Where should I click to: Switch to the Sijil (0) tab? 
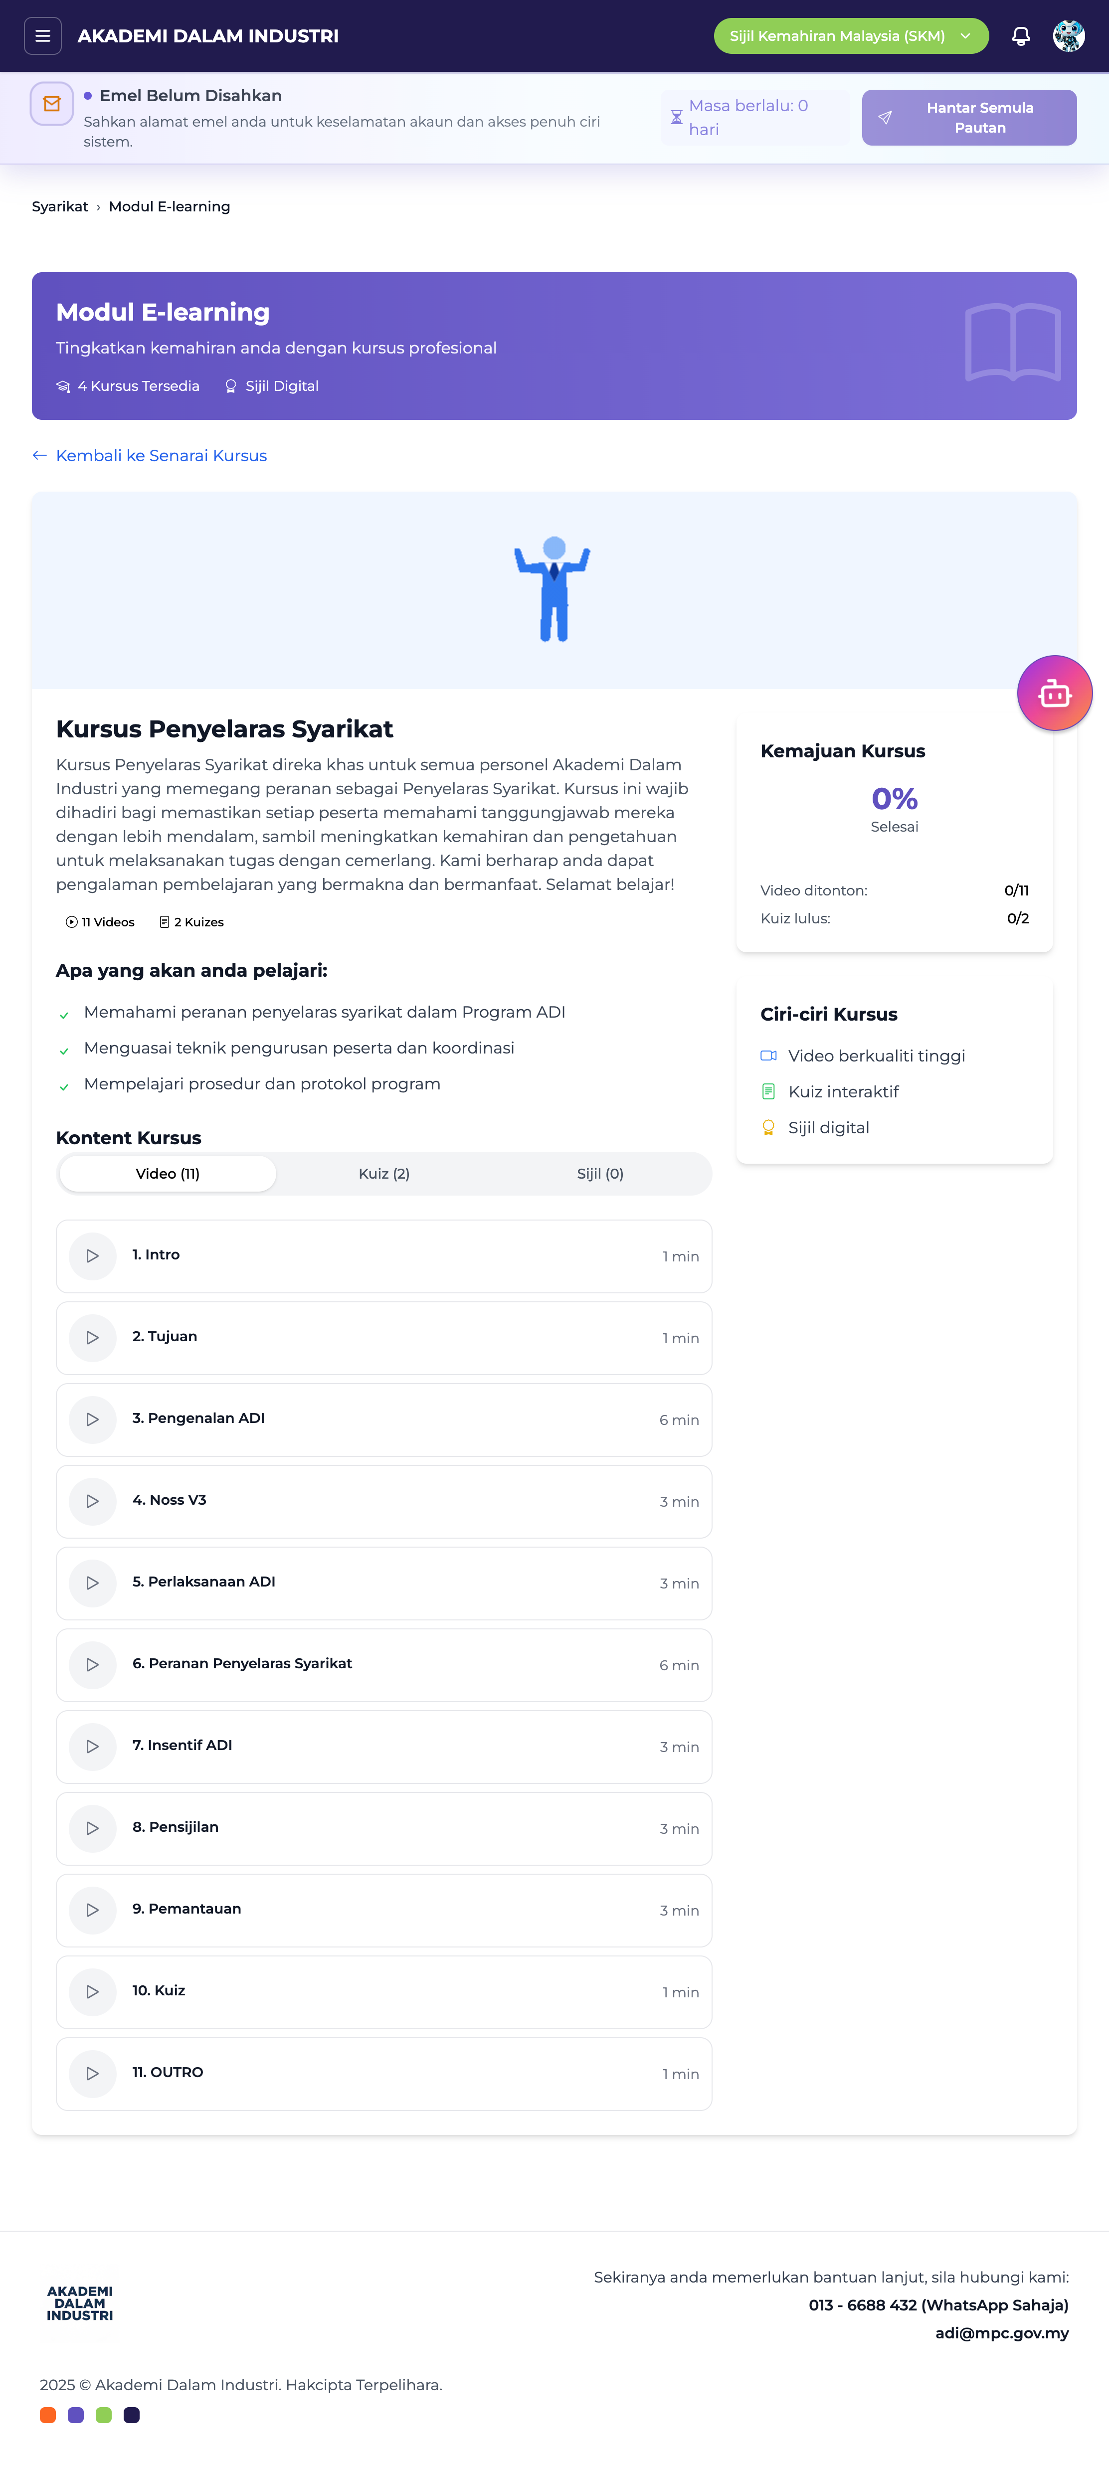tap(599, 1173)
